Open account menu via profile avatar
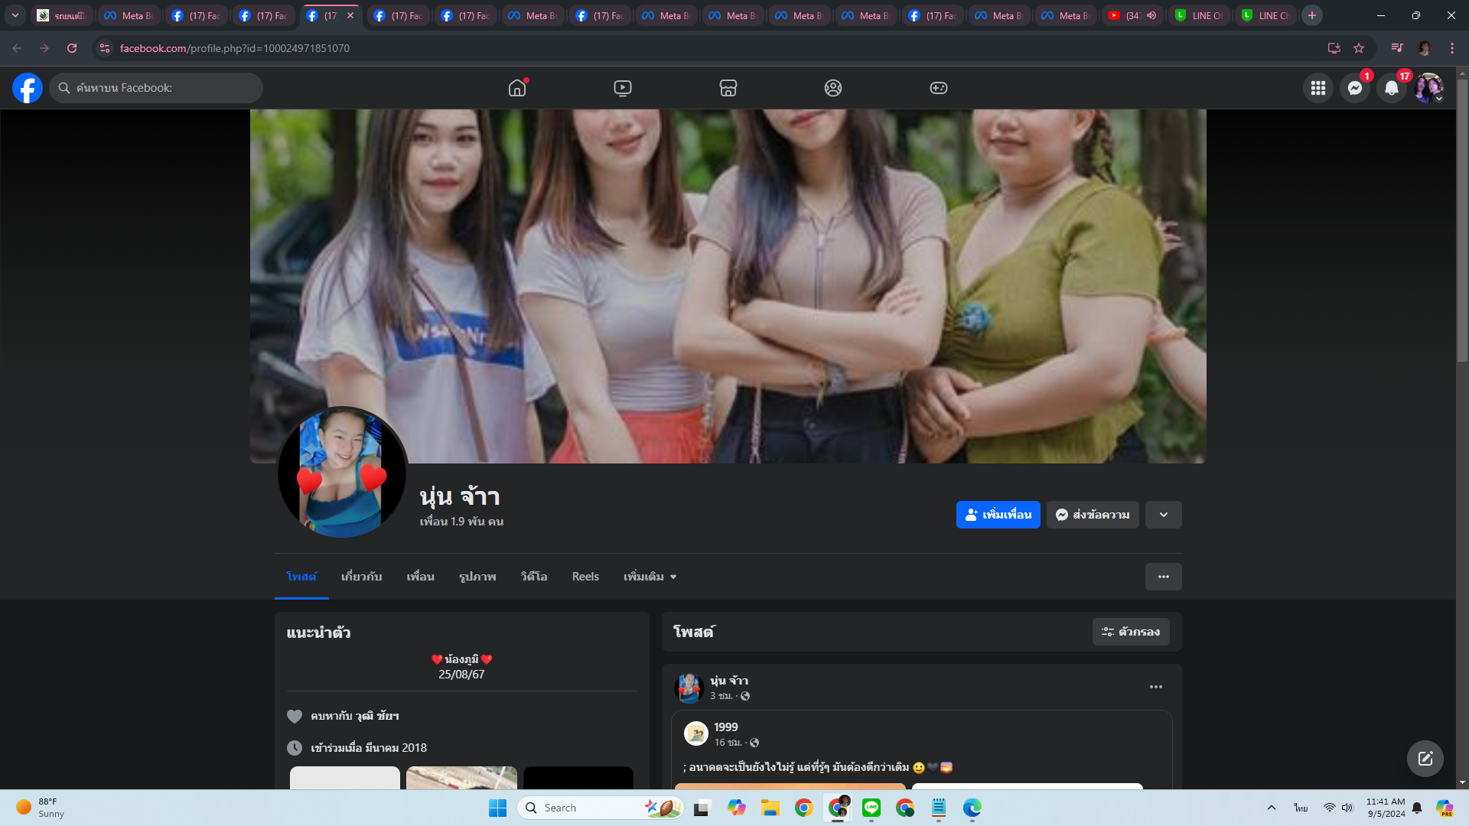 click(1428, 88)
